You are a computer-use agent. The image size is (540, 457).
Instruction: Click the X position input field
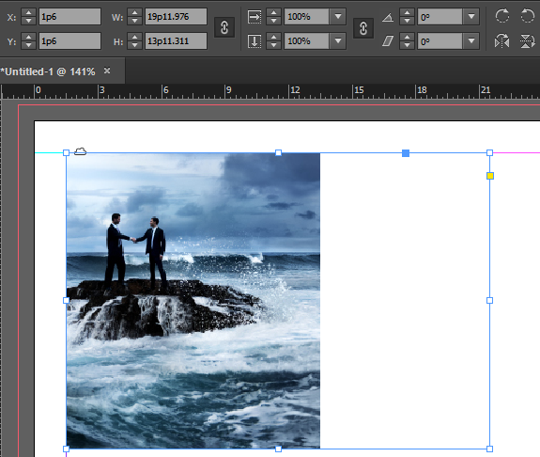pyautogui.click(x=69, y=17)
